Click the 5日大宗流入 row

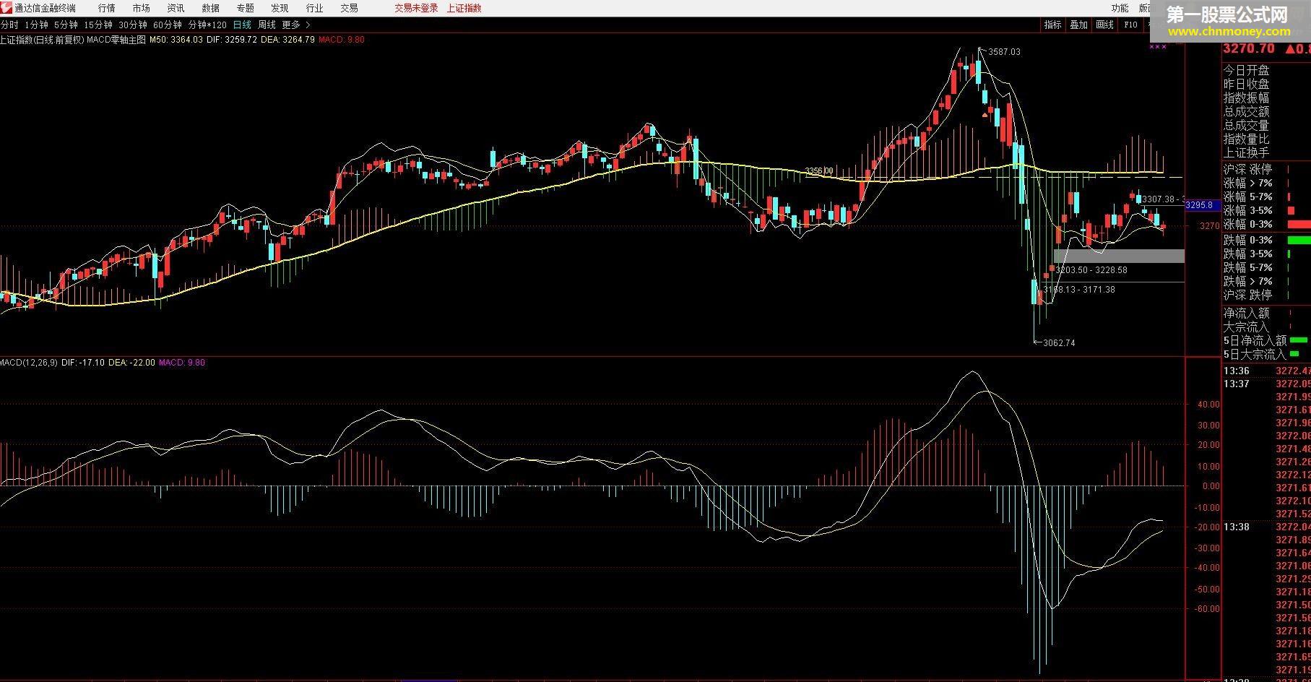pyautogui.click(x=1266, y=354)
